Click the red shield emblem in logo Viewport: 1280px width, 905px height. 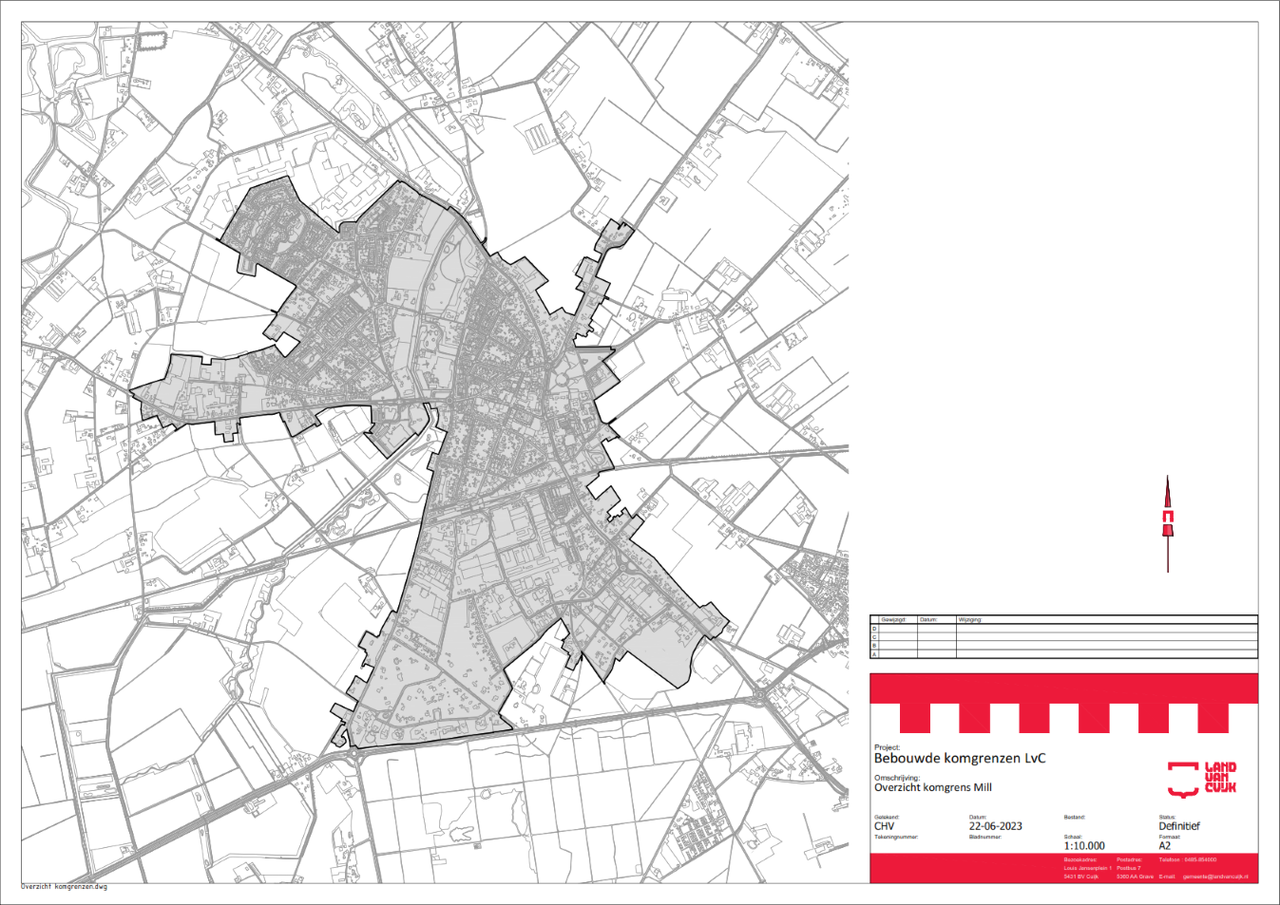click(x=1182, y=778)
